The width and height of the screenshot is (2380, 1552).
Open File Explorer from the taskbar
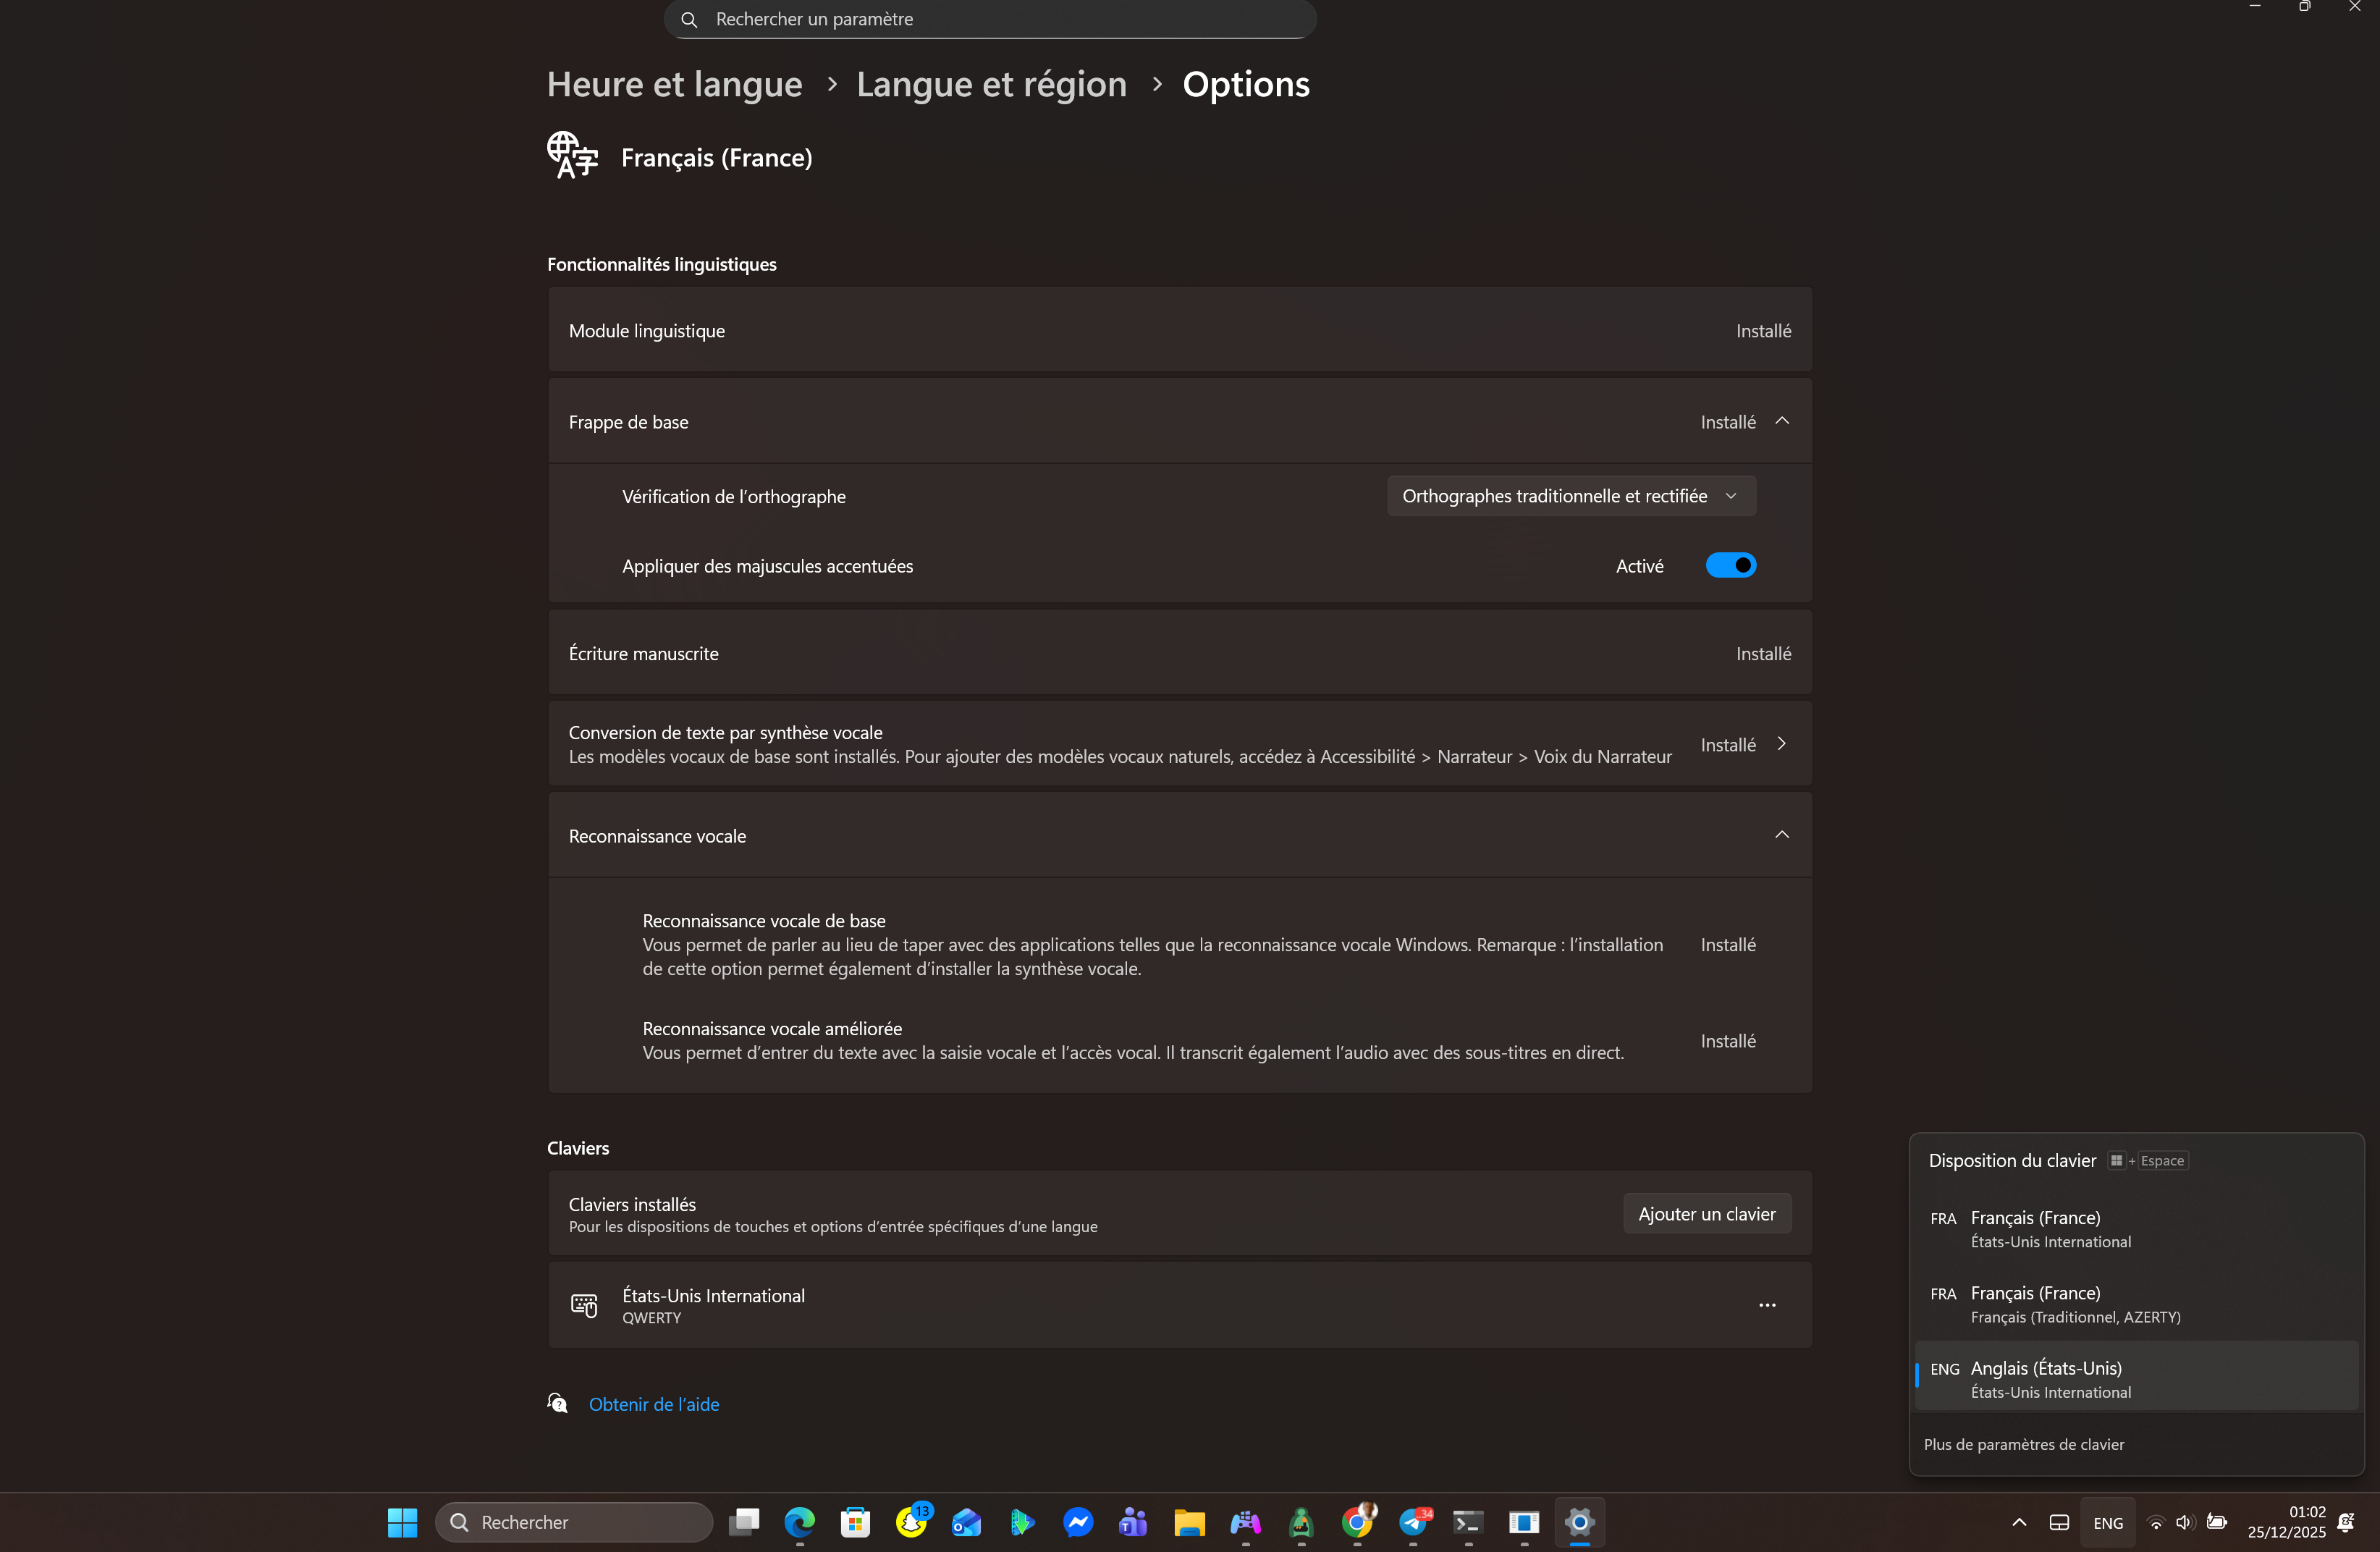(x=1189, y=1522)
